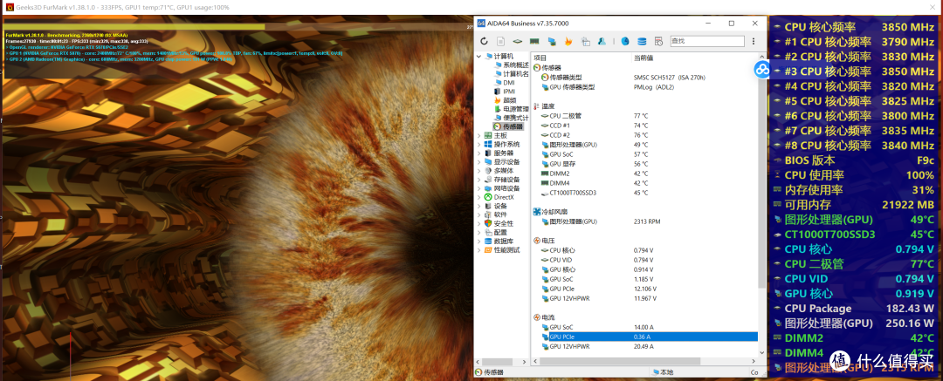Select 软件 in the tree
Image resolution: width=943 pixels, height=381 pixels.
(x=496, y=214)
